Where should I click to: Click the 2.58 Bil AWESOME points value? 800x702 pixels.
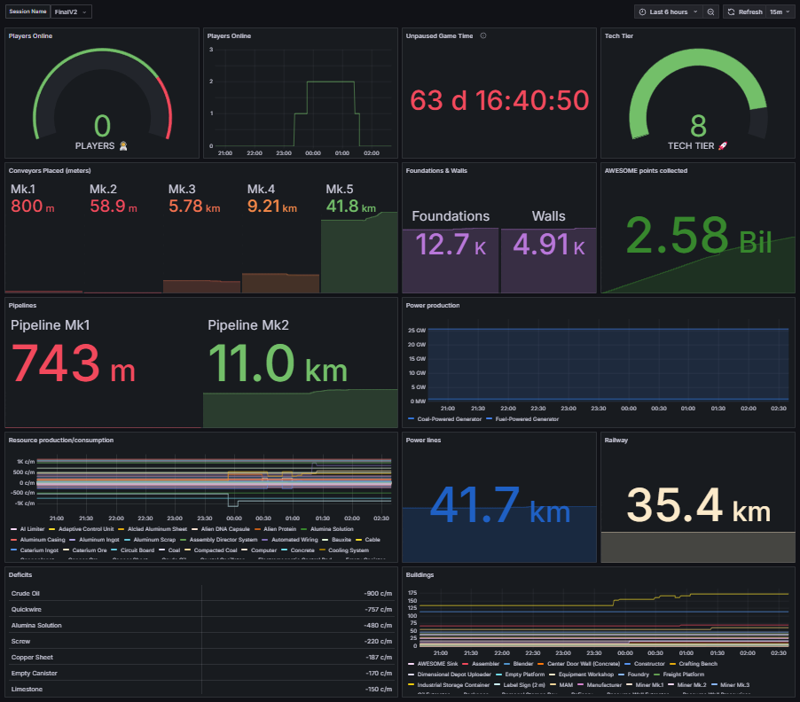(698, 236)
